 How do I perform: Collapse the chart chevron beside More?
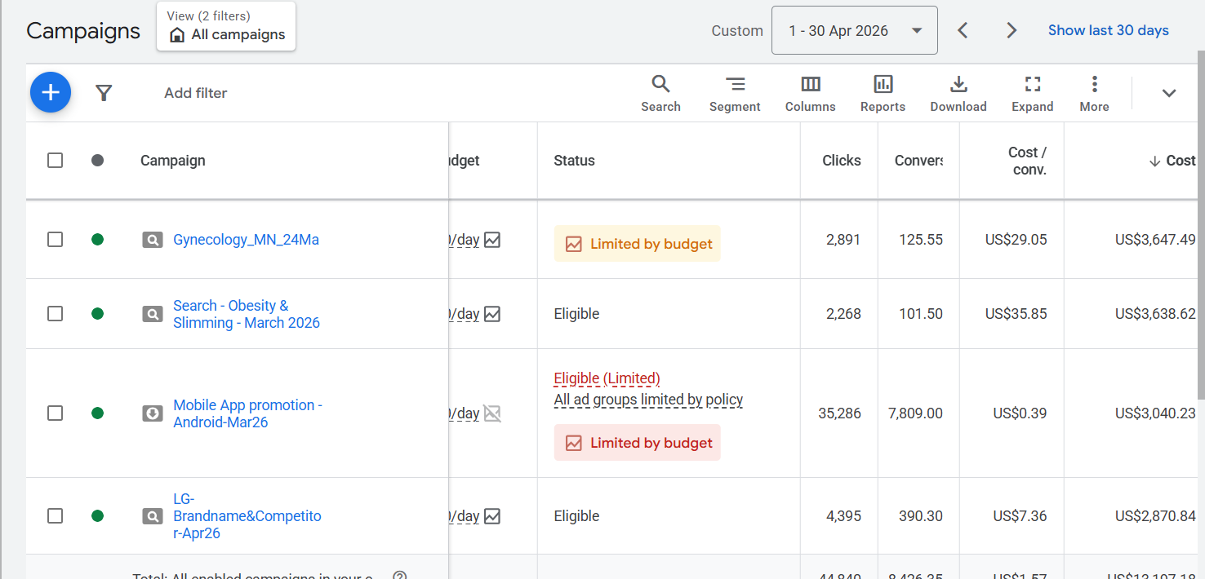click(1169, 93)
